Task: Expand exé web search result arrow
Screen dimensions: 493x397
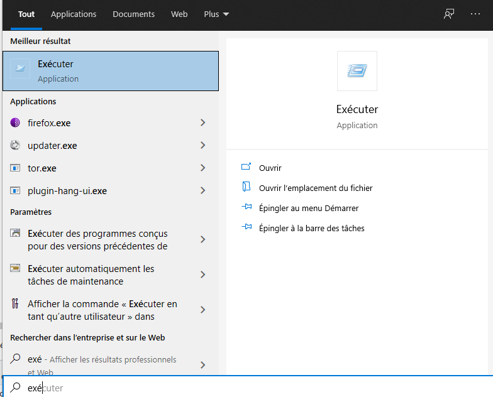Action: click(x=202, y=365)
